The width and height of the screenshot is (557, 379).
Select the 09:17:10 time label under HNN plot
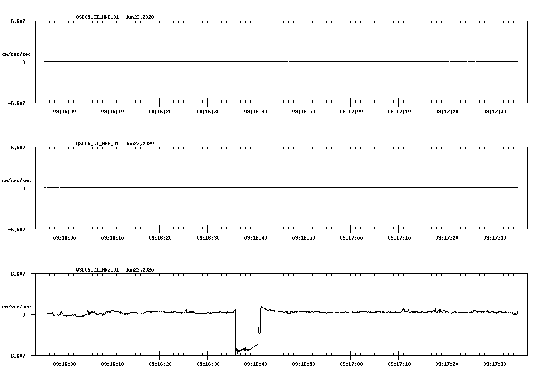(399, 238)
